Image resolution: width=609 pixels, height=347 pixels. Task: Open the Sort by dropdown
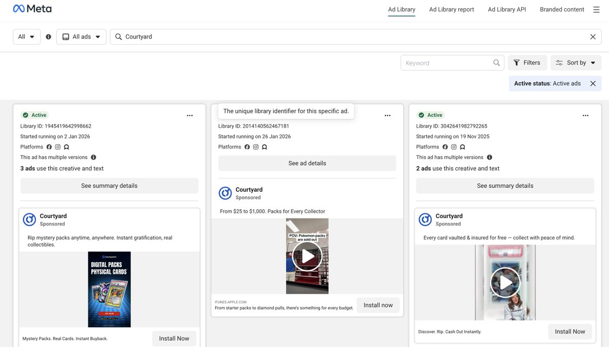(x=576, y=63)
